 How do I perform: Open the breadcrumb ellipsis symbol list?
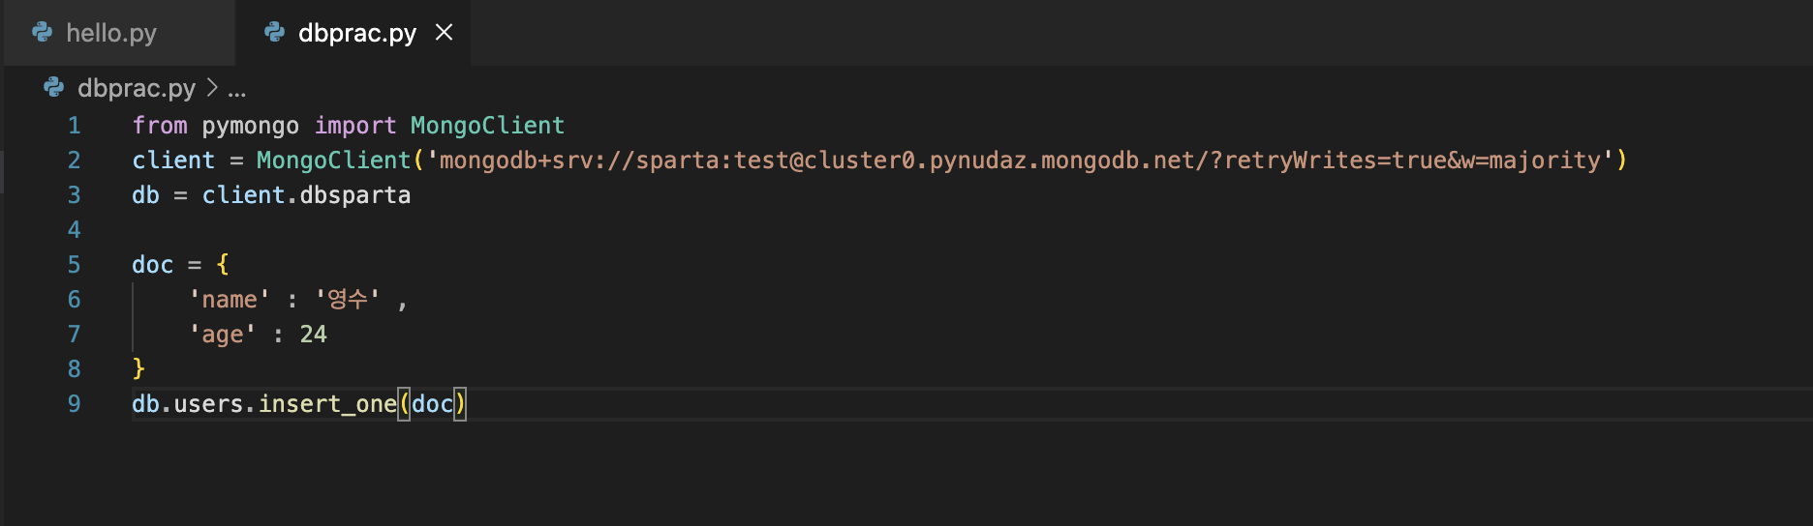point(237,90)
